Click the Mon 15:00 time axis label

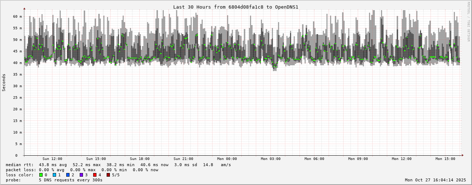coord(445,159)
